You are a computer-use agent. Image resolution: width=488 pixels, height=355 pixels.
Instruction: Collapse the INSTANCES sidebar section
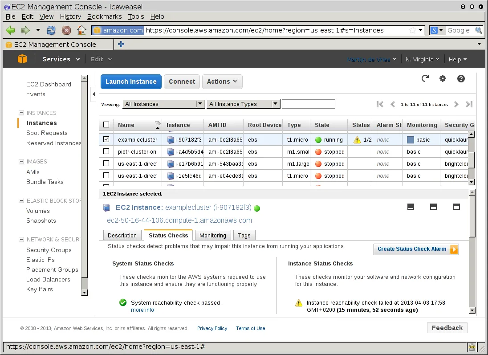tap(21, 113)
